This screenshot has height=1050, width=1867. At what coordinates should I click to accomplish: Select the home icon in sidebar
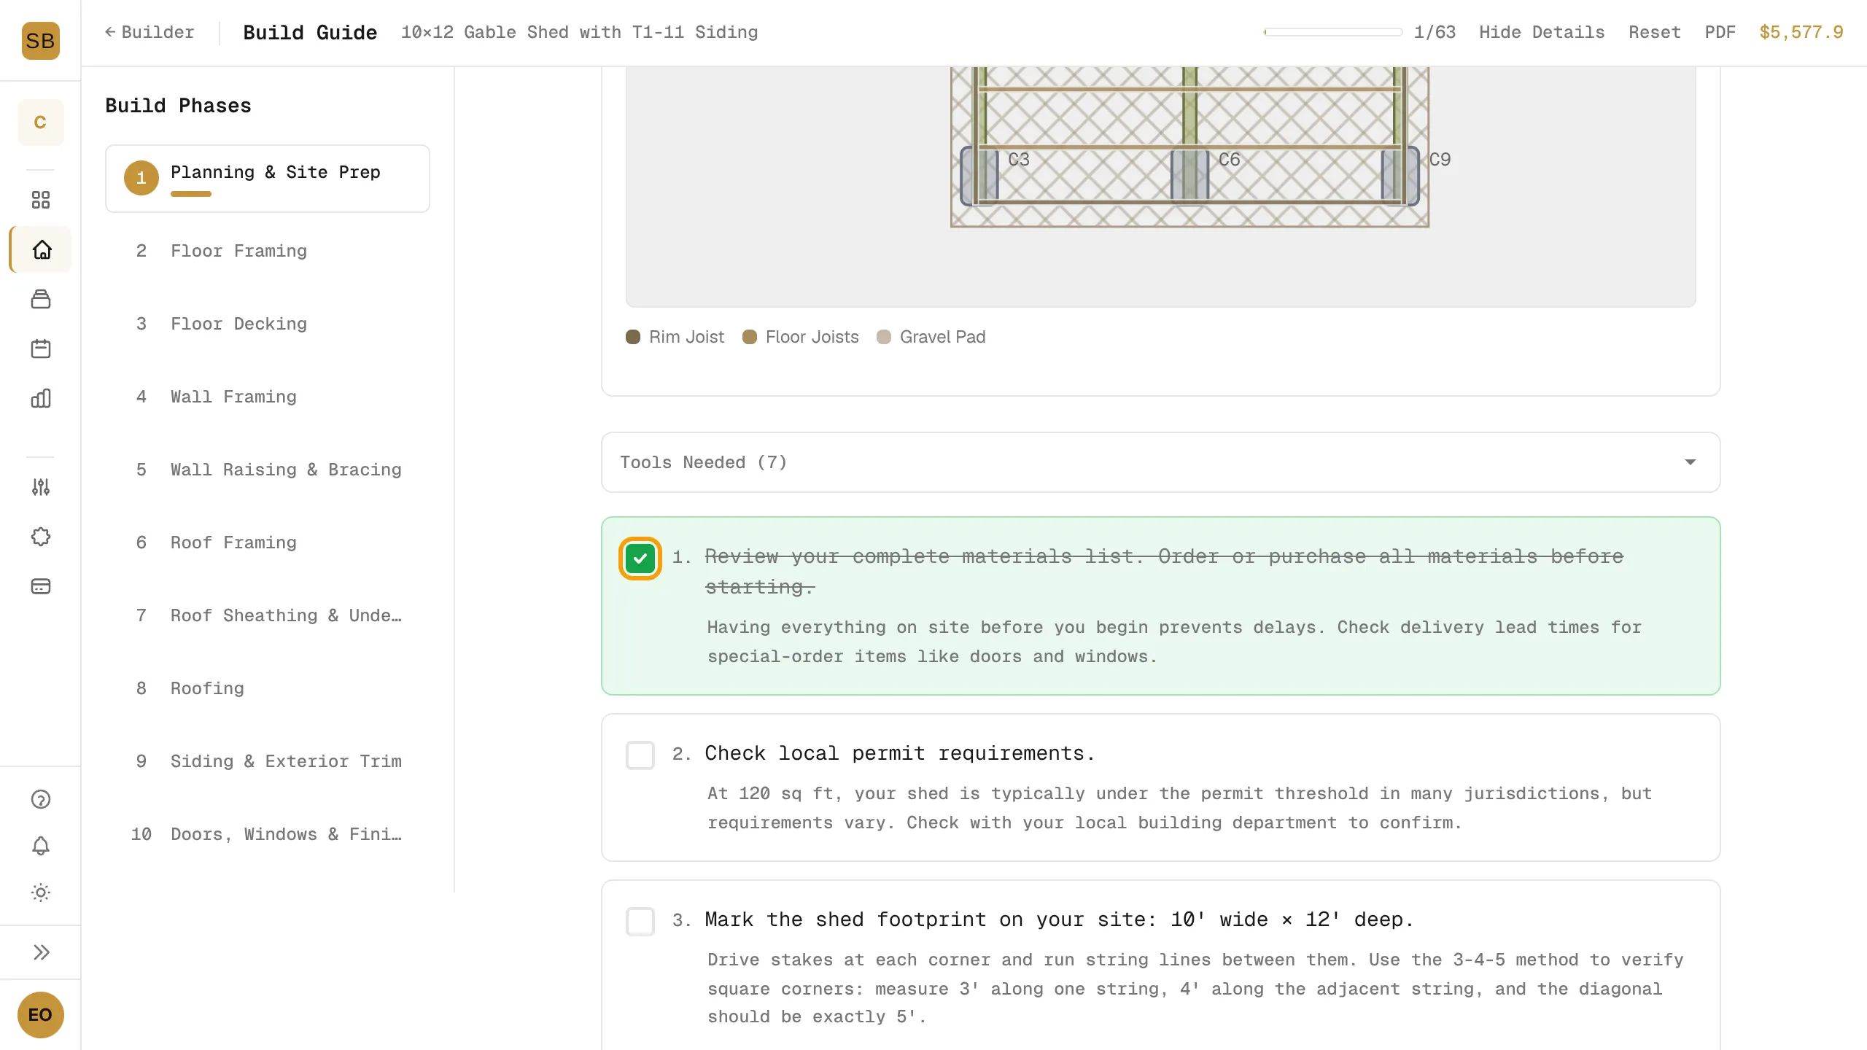click(x=41, y=249)
